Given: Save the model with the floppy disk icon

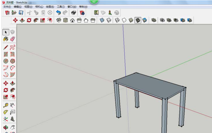Looking at the screenshot, I should [21, 13].
